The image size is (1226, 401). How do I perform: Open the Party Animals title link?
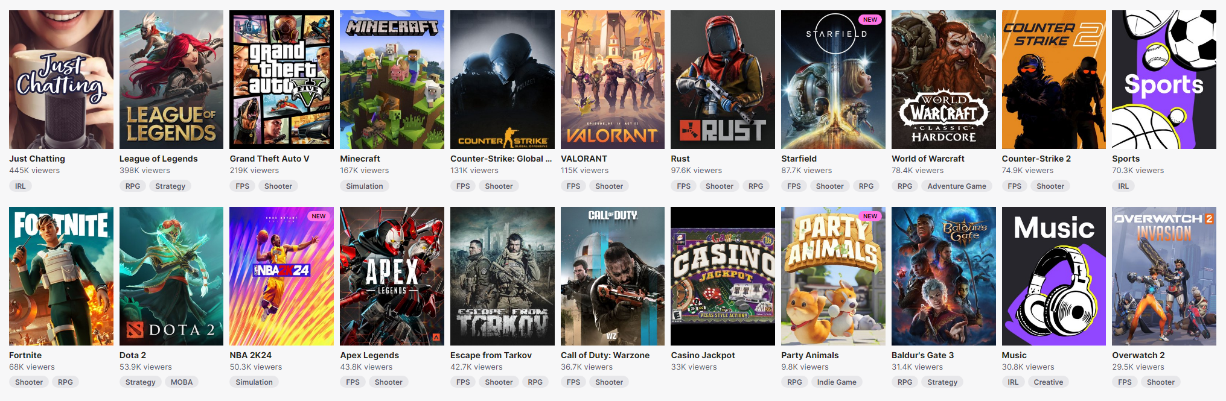(x=809, y=355)
